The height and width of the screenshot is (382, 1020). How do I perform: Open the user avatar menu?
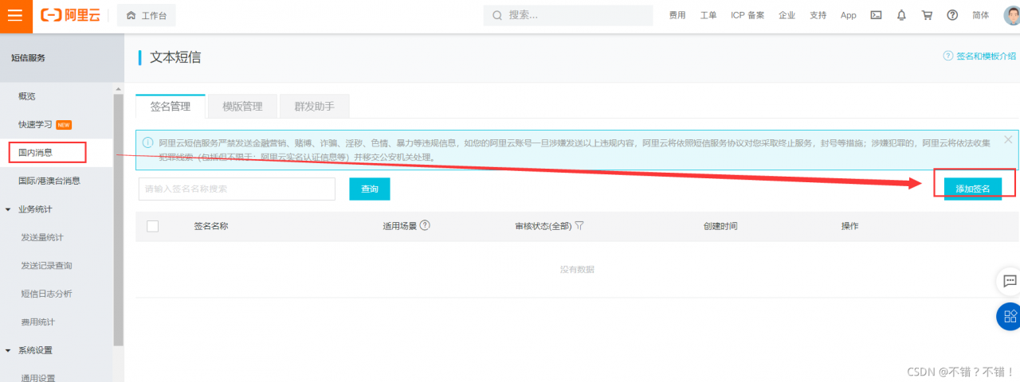1011,15
